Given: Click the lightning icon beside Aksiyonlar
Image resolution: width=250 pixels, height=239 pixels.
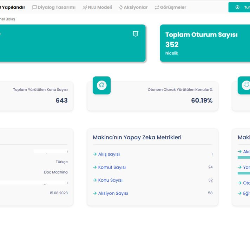Looking at the screenshot, I should click(x=121, y=7).
